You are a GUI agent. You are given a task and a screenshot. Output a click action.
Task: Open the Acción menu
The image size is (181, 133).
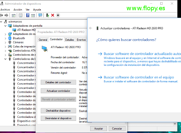pyautogui.click(x=18, y=10)
